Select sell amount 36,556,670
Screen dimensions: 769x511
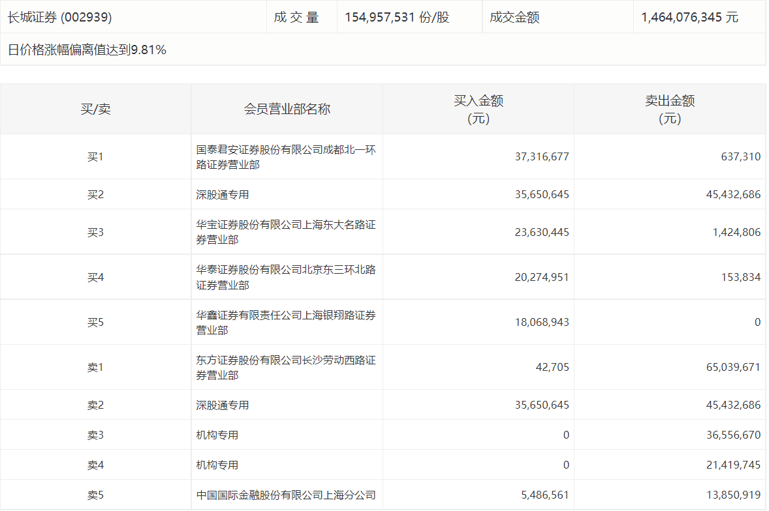click(x=733, y=435)
